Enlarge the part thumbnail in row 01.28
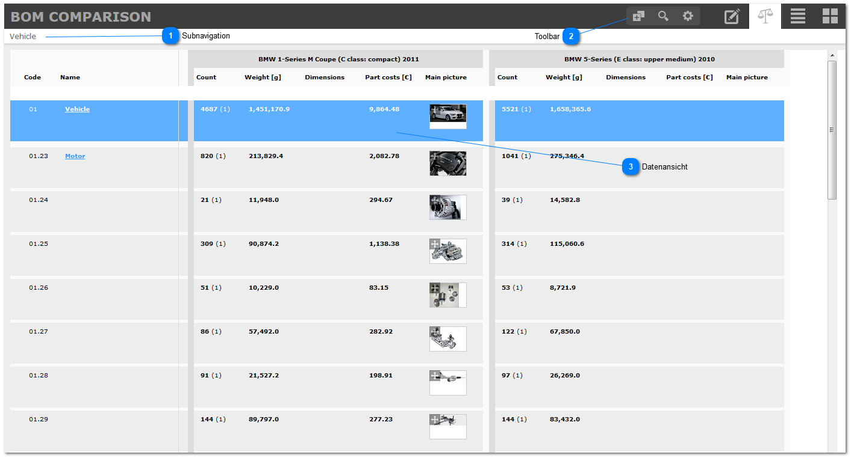 (x=447, y=383)
